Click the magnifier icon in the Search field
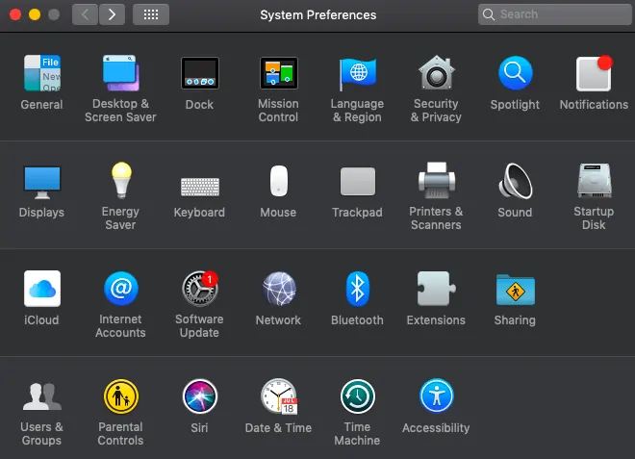This screenshot has width=635, height=459. click(x=489, y=14)
